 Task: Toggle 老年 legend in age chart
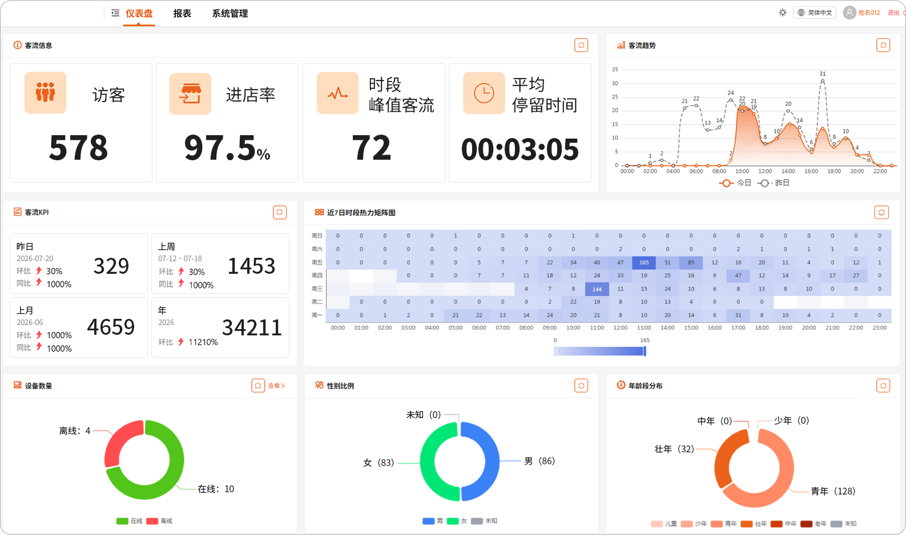point(814,524)
